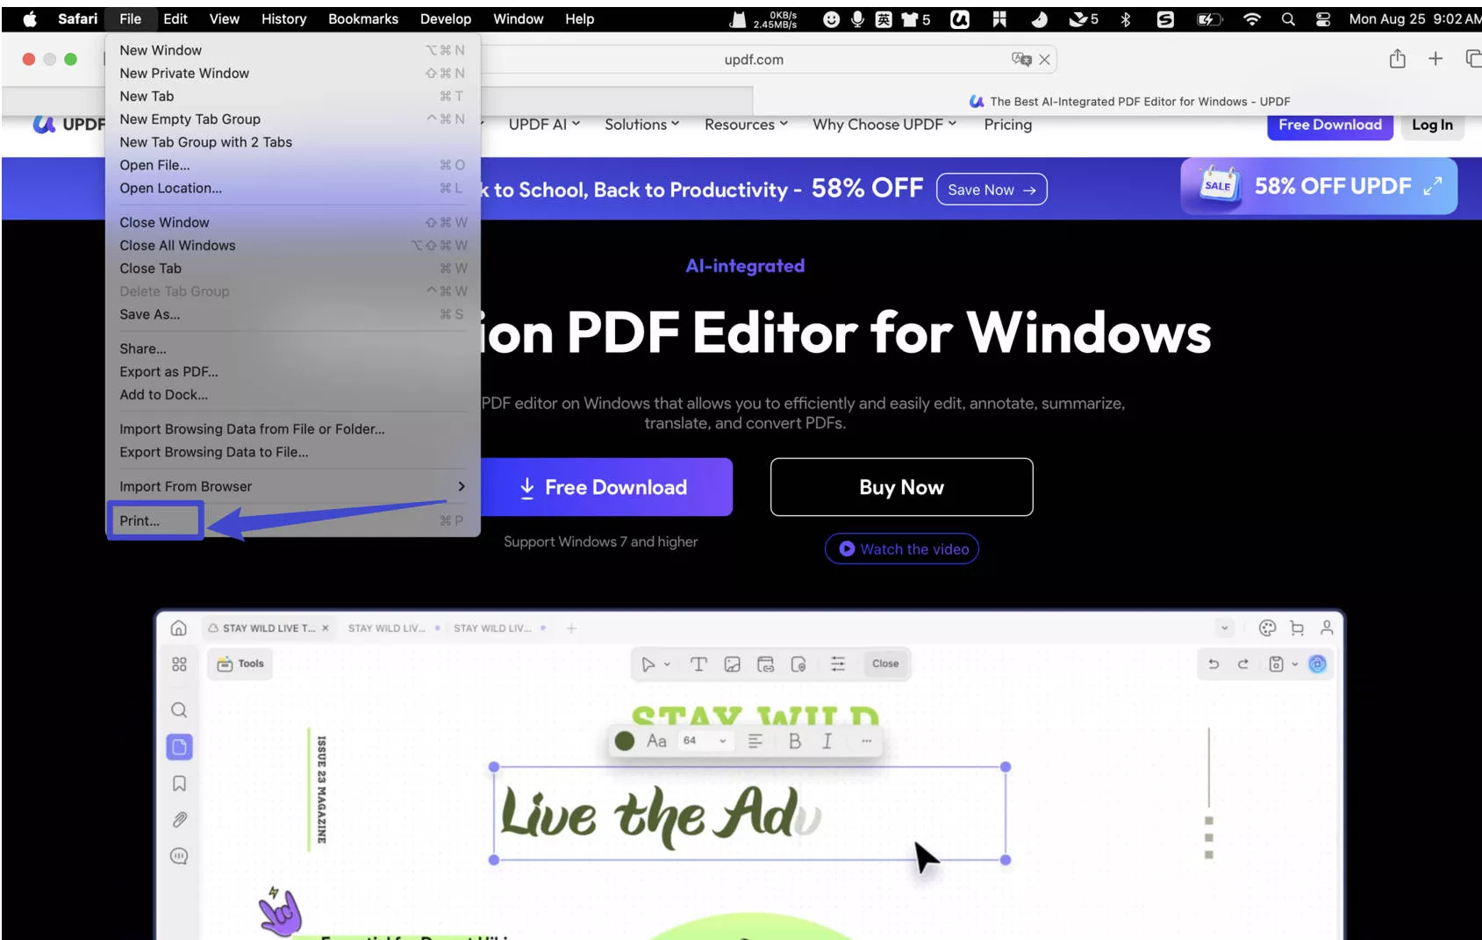
Task: Click the Log In button
Action: [1432, 125]
